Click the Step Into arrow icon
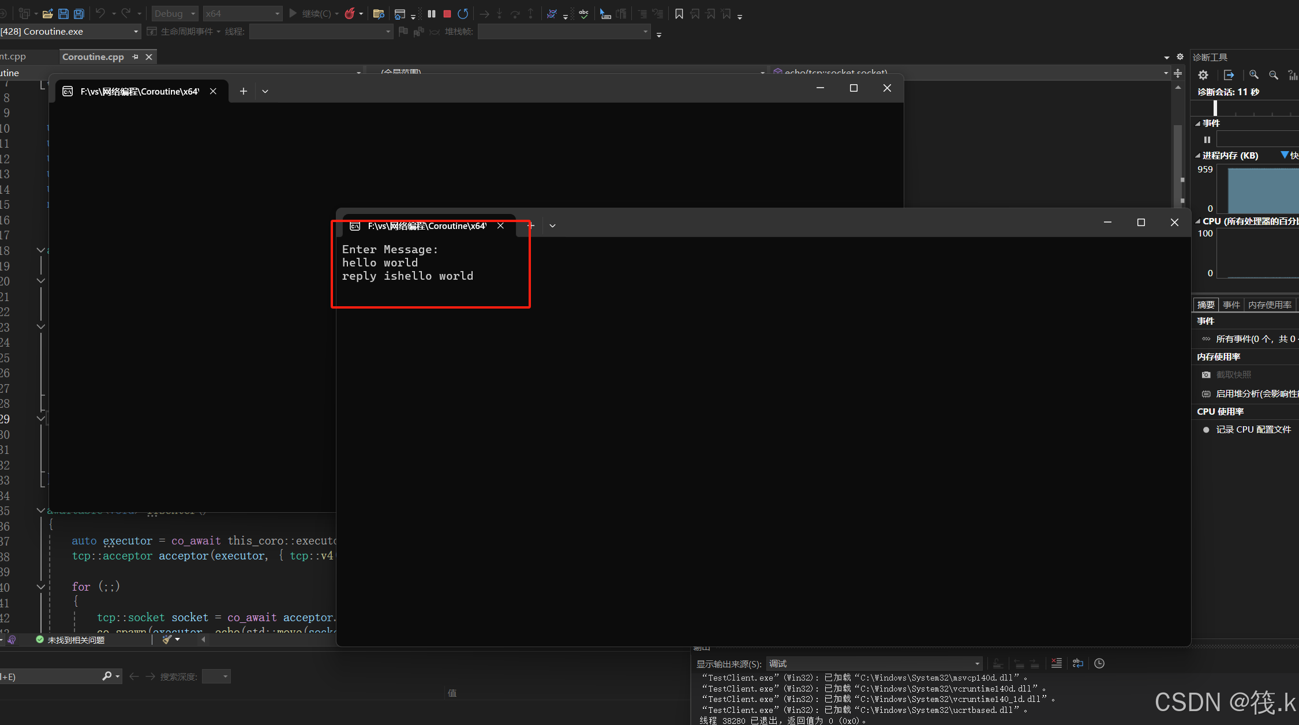This screenshot has width=1299, height=725. click(x=500, y=13)
